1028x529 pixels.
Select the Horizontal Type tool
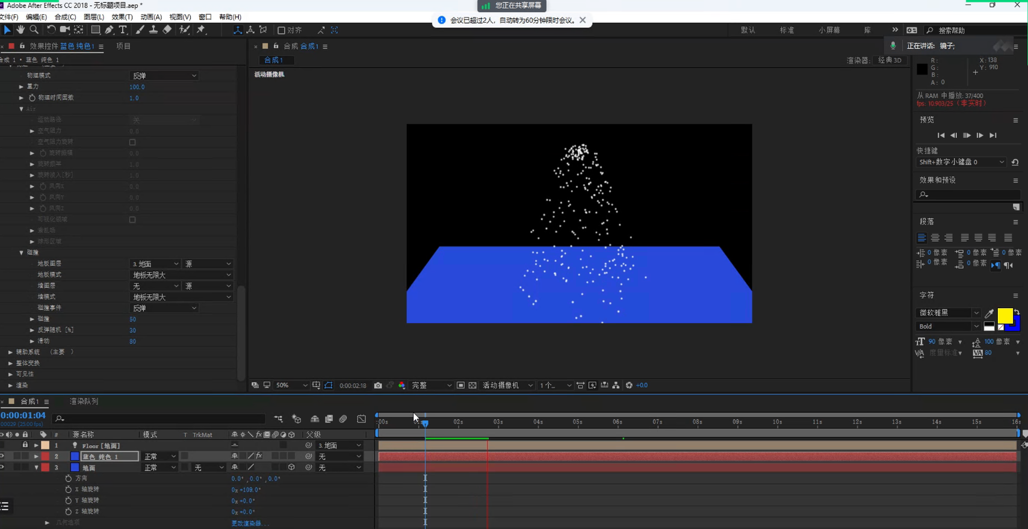click(x=123, y=29)
